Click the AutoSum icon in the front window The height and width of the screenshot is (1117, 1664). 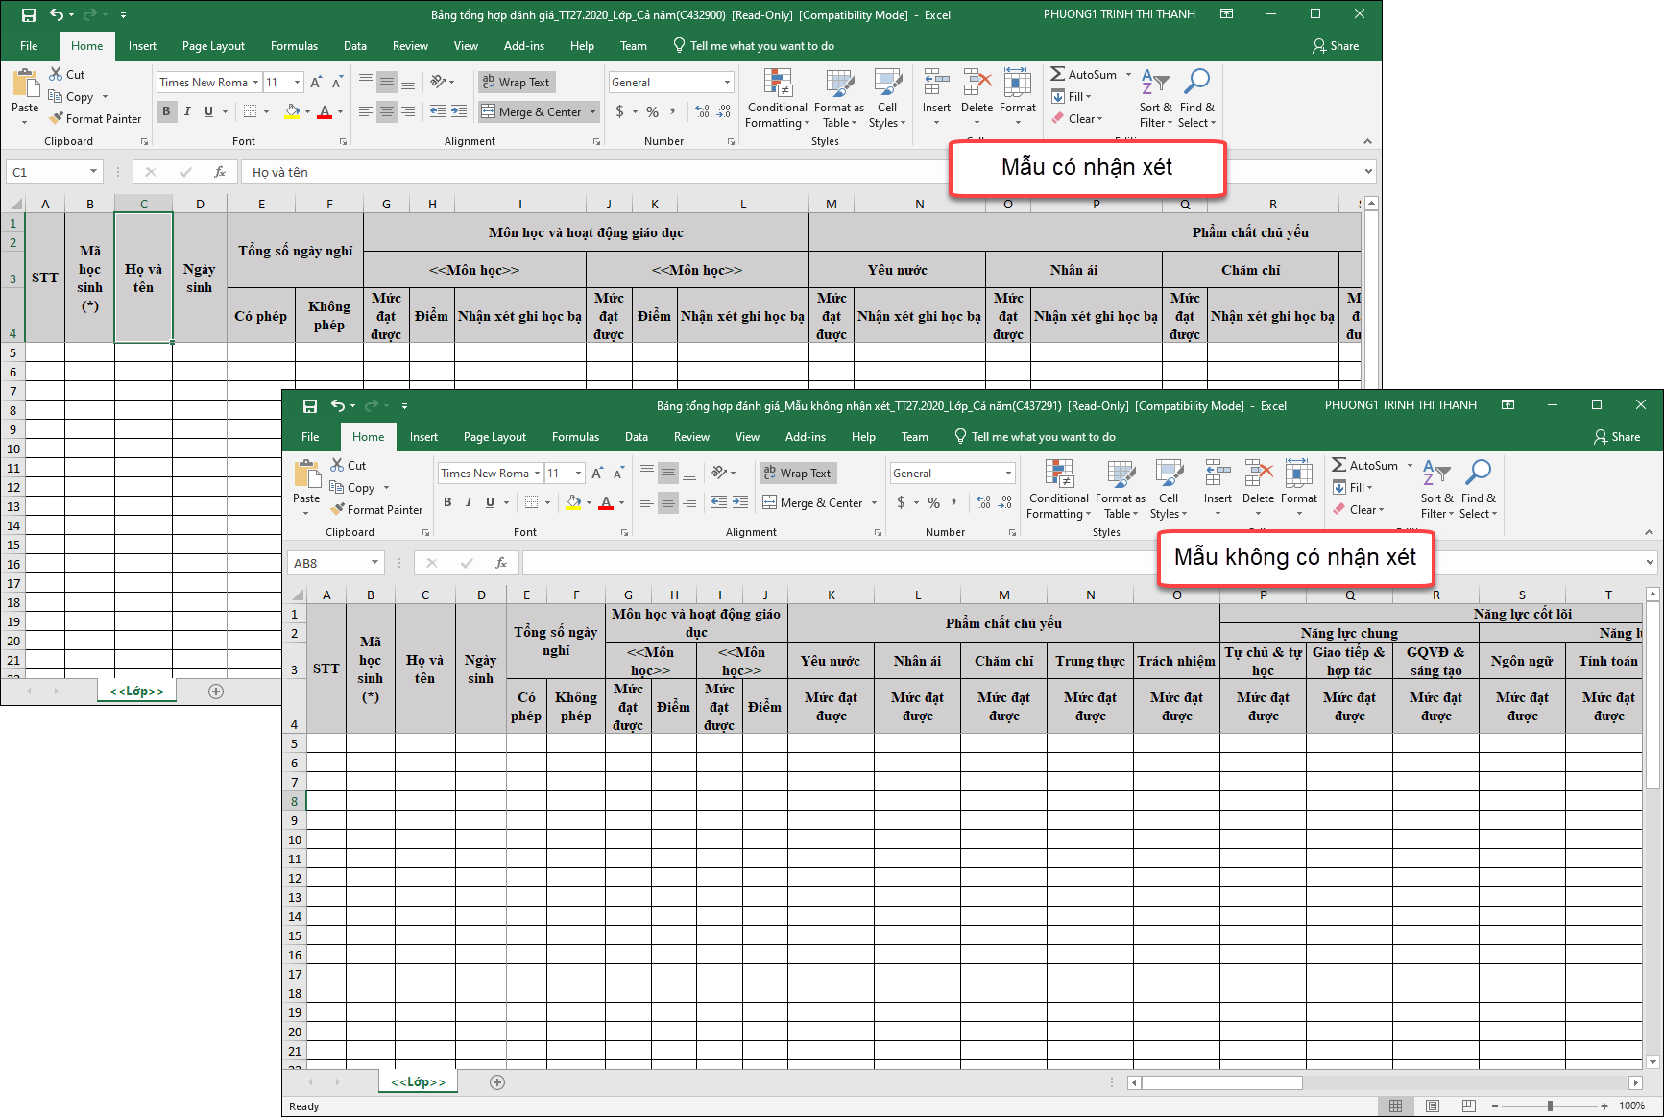(x=1339, y=465)
